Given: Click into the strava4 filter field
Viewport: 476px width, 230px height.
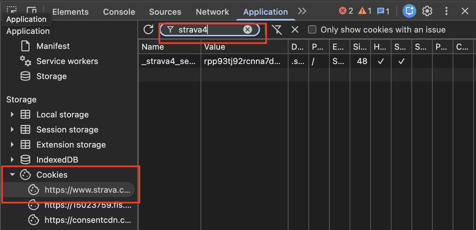Looking at the screenshot, I should [x=210, y=30].
